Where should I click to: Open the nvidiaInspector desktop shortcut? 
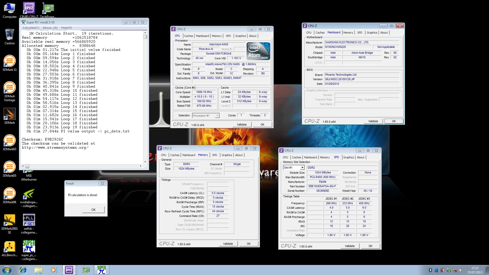(x=29, y=198)
